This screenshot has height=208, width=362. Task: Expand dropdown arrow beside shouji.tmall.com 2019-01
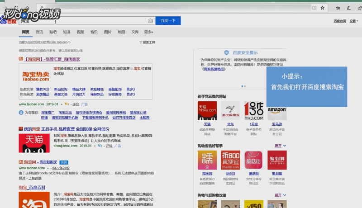coord(95,146)
